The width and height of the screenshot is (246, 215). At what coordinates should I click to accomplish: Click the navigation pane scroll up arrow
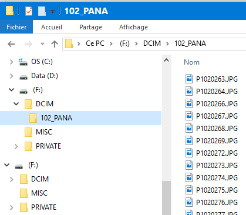click(x=167, y=61)
